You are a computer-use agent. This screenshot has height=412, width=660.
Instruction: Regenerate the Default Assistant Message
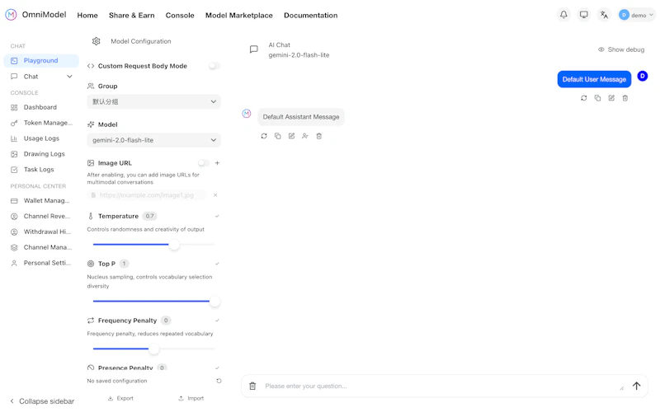tap(264, 136)
